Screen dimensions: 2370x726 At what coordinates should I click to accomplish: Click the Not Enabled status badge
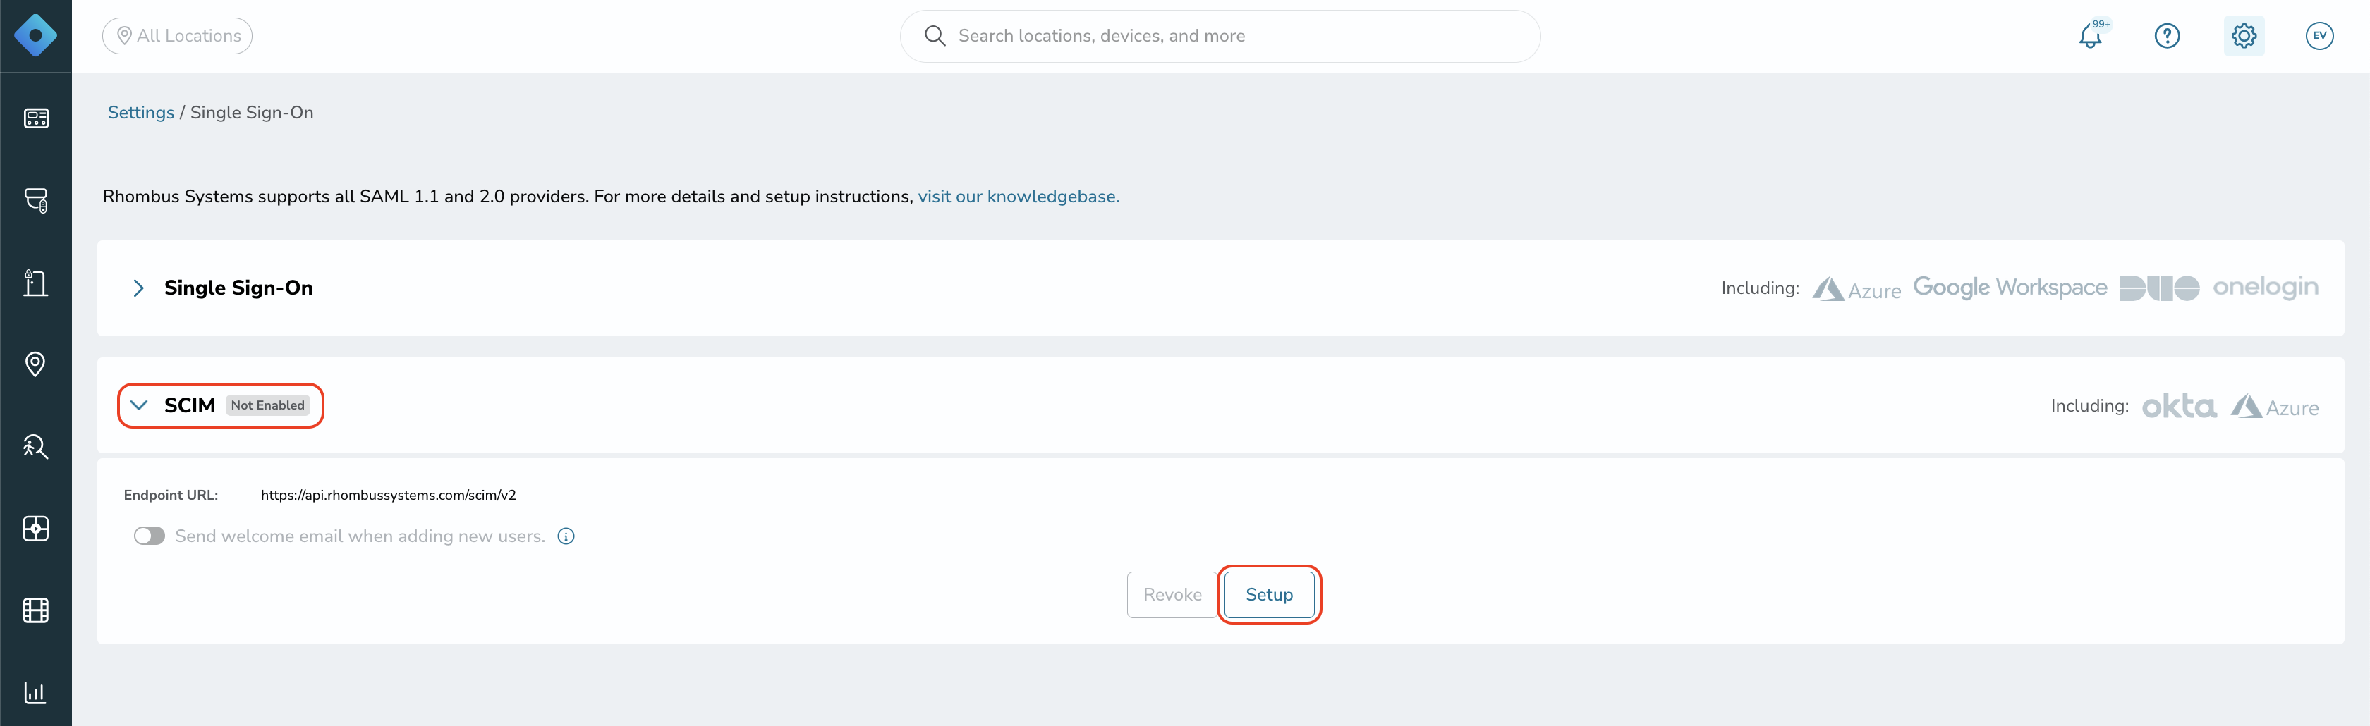268,405
